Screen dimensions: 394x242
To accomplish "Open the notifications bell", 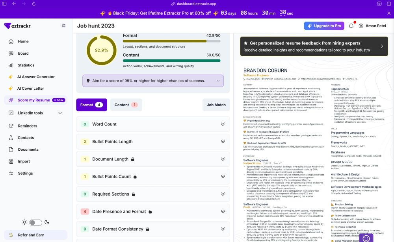I will coord(351,26).
